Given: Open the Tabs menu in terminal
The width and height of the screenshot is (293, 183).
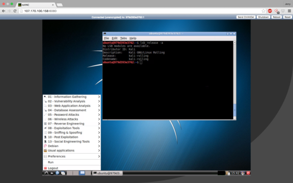Looking at the screenshot, I should pyautogui.click(x=123, y=38).
